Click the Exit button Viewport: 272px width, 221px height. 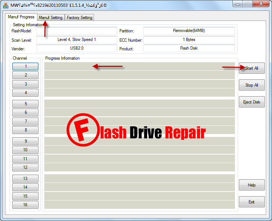coord(252,202)
